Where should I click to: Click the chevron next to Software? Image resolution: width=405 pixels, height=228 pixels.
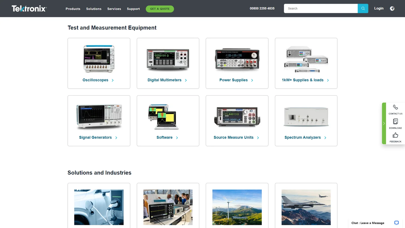(177, 138)
